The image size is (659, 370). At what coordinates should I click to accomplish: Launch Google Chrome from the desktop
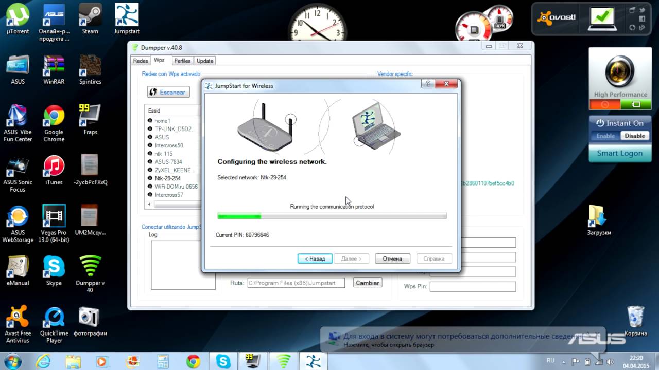tap(54, 123)
